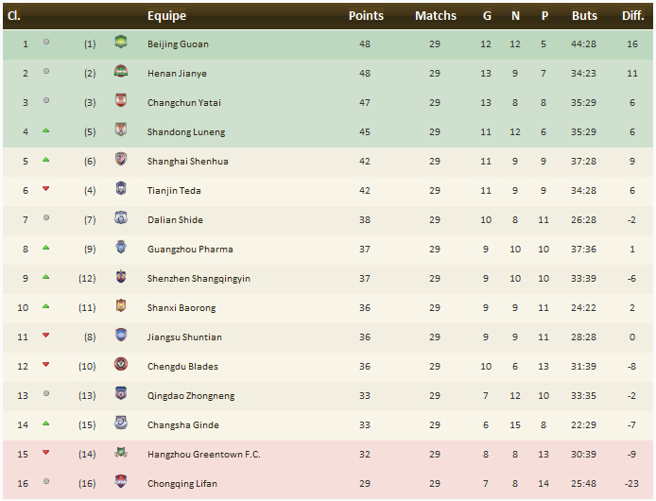Click the Henan Jianye team logo
This screenshot has height=501, width=656.
tap(120, 73)
